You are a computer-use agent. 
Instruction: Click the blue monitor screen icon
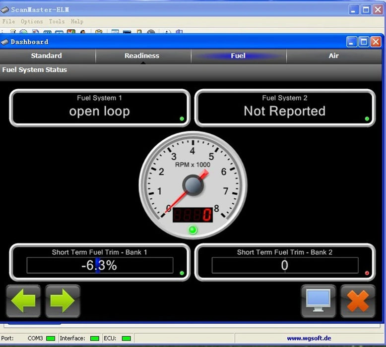pyautogui.click(x=318, y=301)
